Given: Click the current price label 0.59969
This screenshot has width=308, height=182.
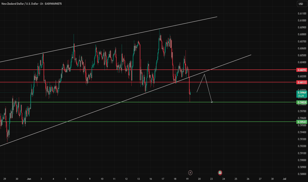Looking at the screenshot, I should point(302,93).
